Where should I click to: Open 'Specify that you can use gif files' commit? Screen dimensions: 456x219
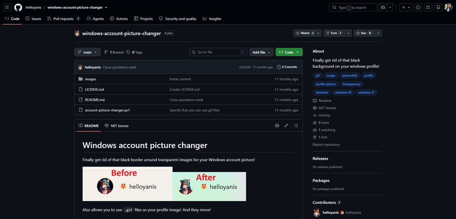[x=195, y=110]
